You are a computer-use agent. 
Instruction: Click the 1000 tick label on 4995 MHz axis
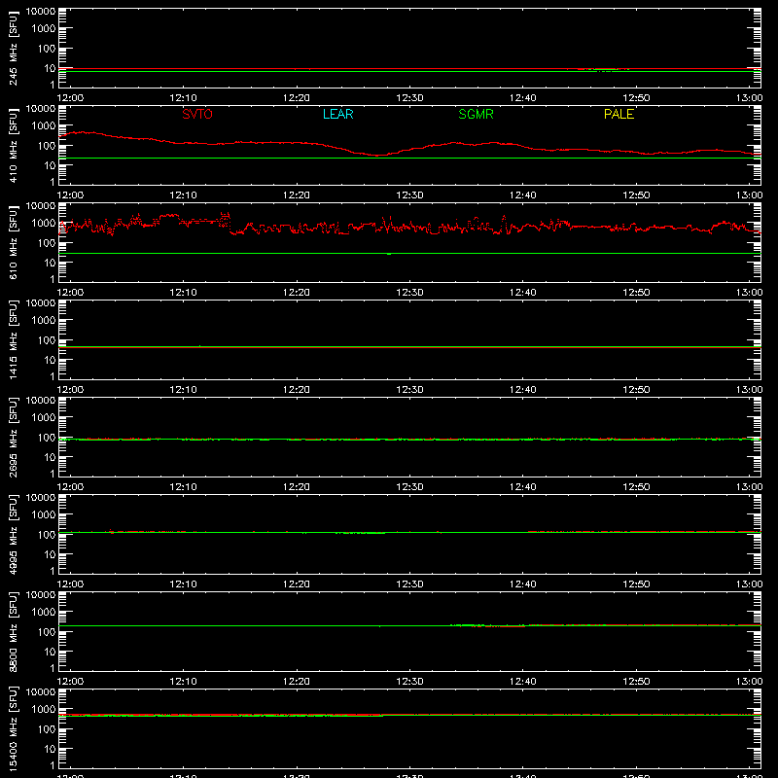point(44,515)
